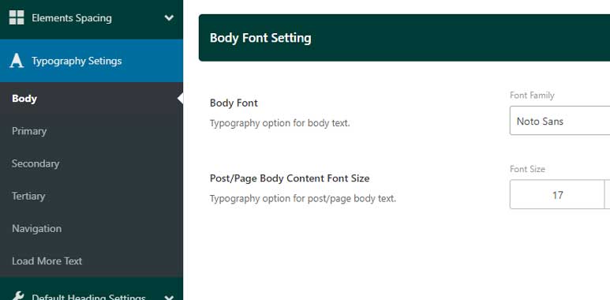The image size is (610, 300).
Task: Click the Default Heading Settings label
Action: click(x=88, y=297)
